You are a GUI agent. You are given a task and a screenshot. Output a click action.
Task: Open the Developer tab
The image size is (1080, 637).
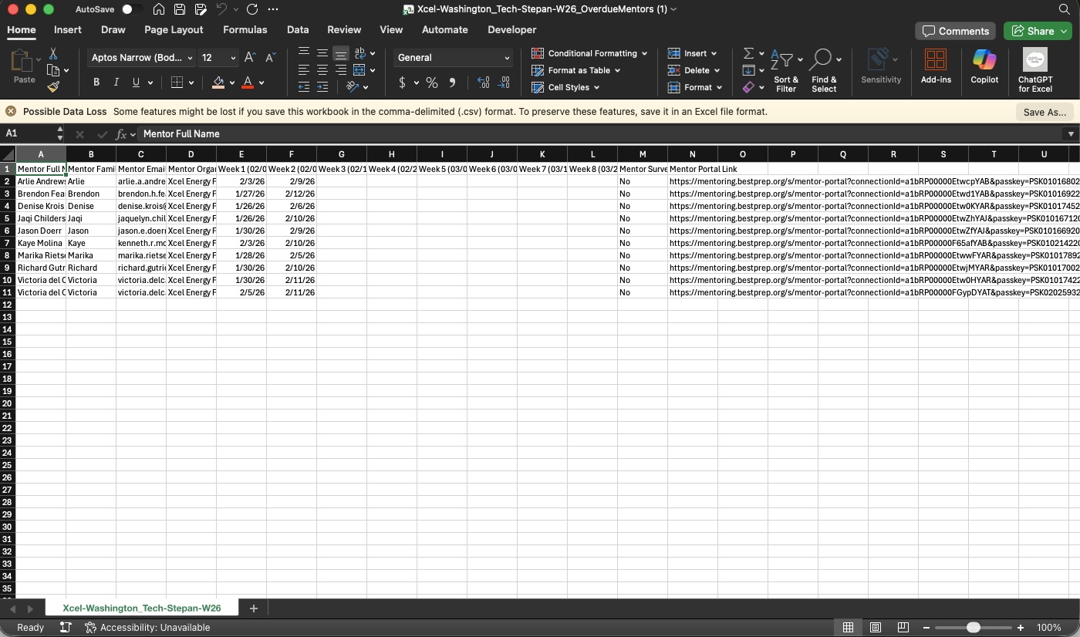[511, 29]
